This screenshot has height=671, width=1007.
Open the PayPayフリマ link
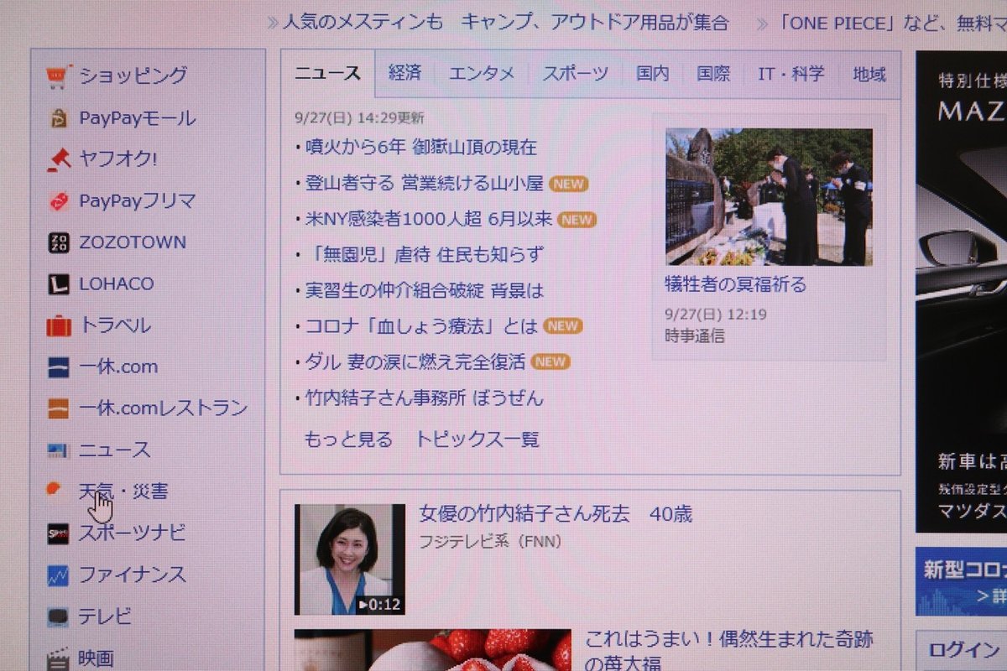(138, 201)
